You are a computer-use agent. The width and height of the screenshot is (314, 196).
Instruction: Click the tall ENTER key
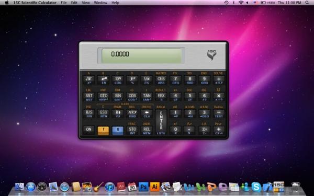click(x=161, y=122)
